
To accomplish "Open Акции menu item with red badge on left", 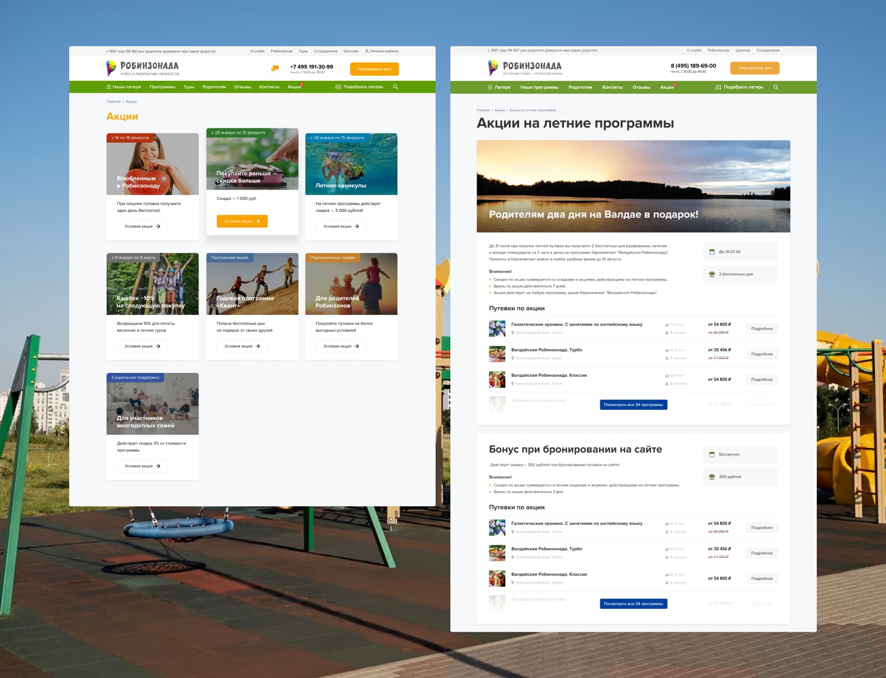I will [x=294, y=87].
